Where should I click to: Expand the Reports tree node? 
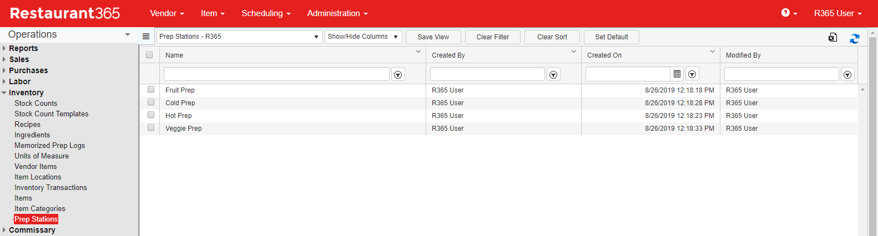[x=4, y=48]
